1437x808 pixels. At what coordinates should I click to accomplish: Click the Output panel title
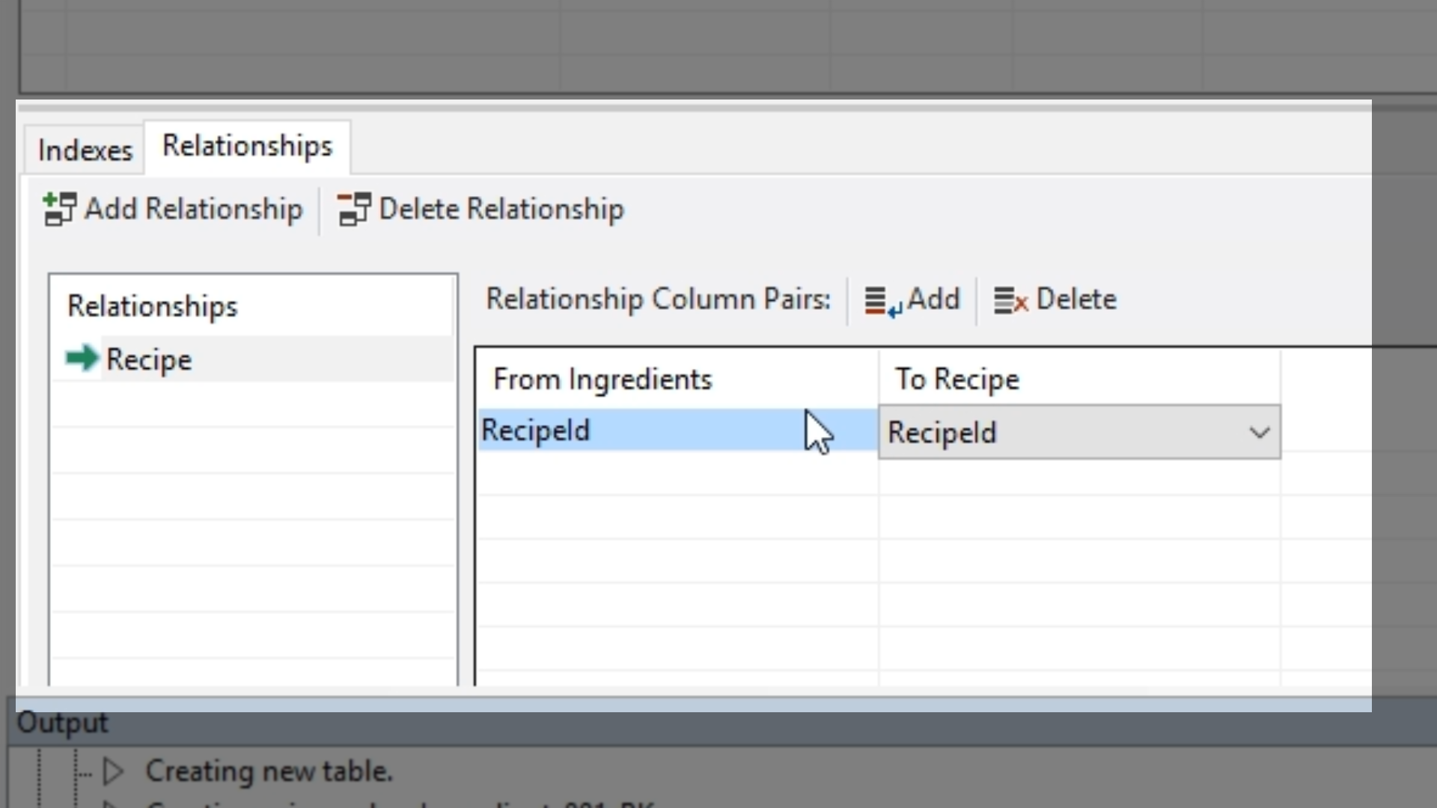[63, 723]
